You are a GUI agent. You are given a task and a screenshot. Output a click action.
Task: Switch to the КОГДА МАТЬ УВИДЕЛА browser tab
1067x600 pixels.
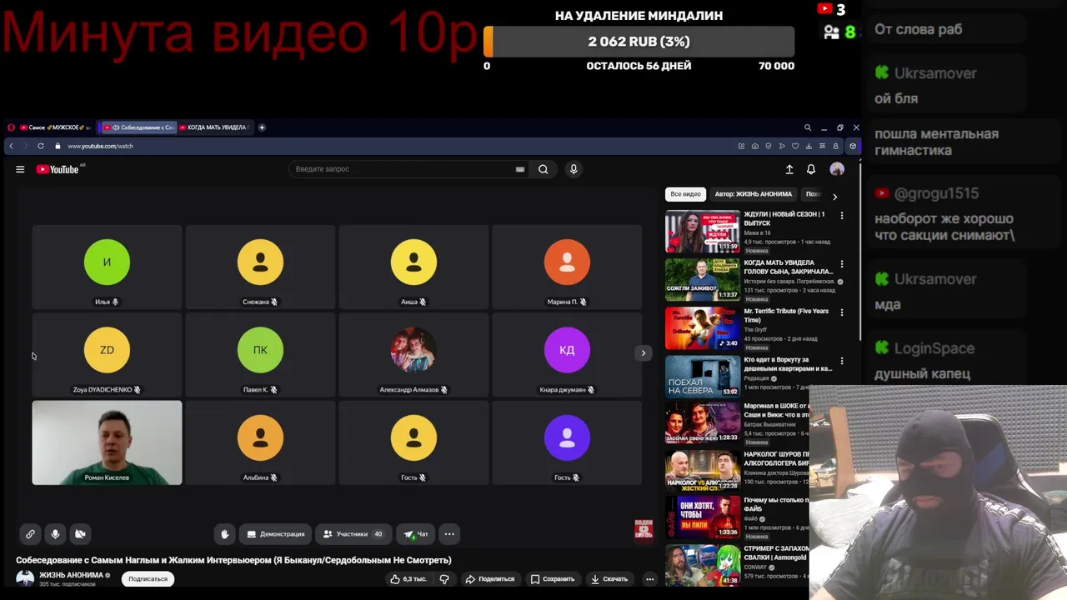click(214, 127)
